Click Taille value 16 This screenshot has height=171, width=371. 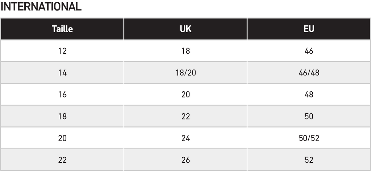pyautogui.click(x=62, y=94)
